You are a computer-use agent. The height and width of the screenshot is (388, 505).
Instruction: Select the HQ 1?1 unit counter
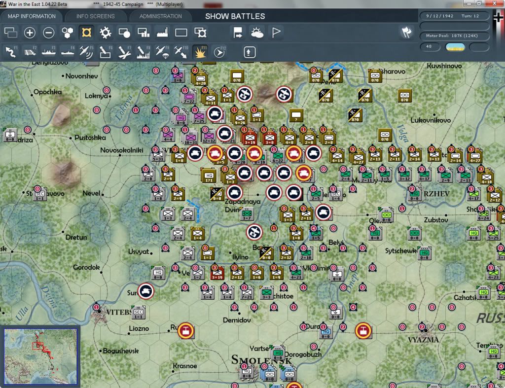pyautogui.click(x=209, y=176)
